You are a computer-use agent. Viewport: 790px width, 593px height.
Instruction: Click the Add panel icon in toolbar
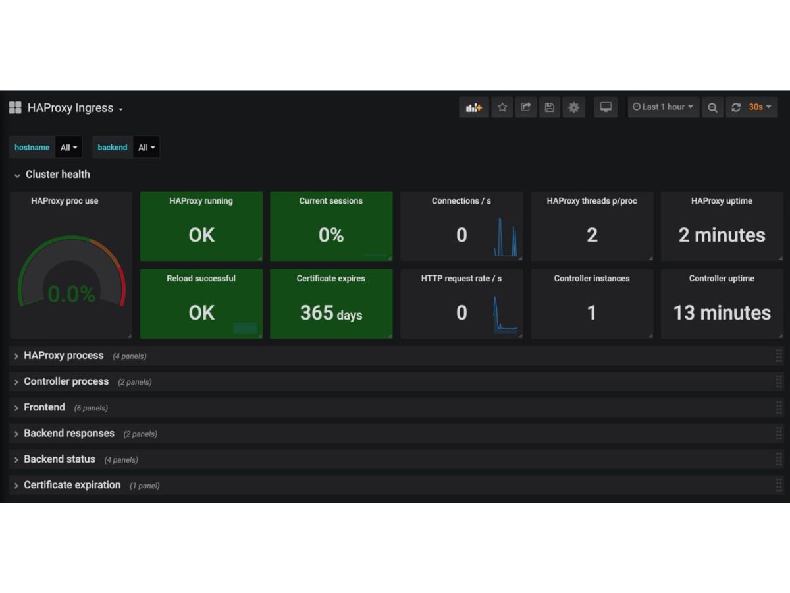coord(474,107)
